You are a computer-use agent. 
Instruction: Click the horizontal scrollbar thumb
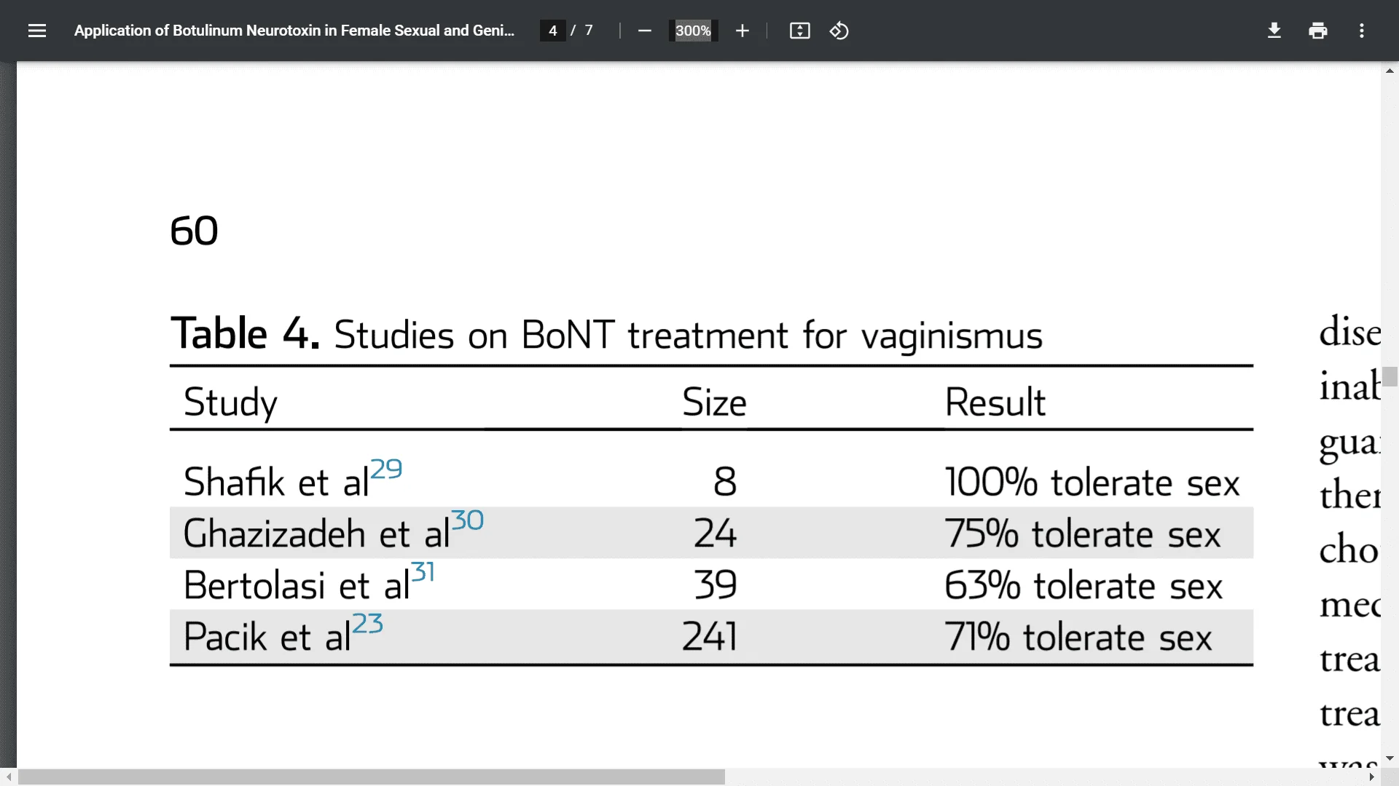[x=372, y=777]
